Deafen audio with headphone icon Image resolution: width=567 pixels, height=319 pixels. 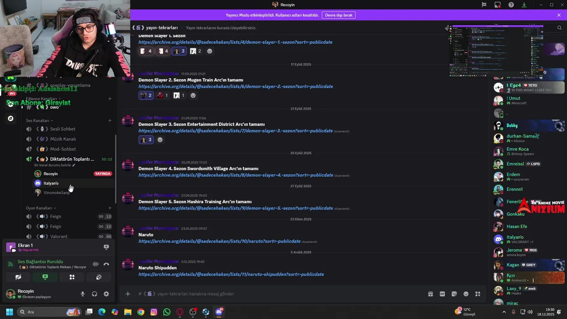(94, 294)
